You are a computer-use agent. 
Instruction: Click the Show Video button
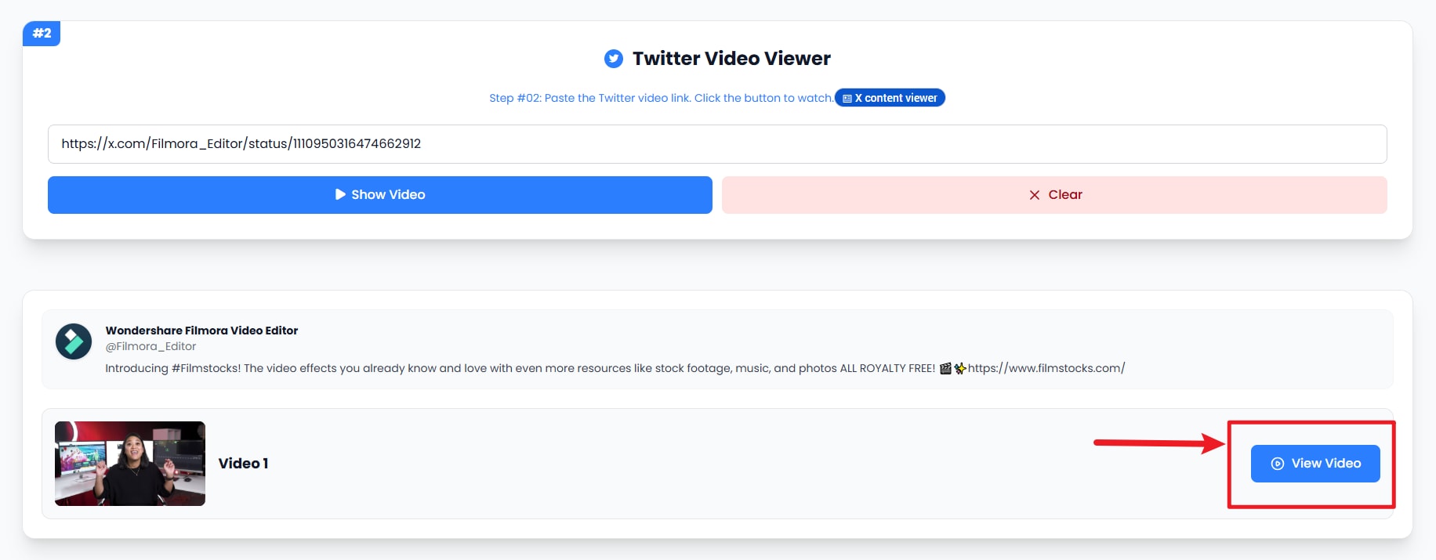(x=380, y=195)
